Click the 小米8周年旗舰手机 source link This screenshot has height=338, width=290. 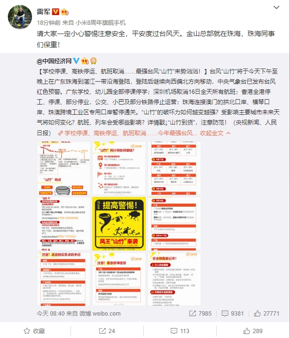tap(101, 23)
